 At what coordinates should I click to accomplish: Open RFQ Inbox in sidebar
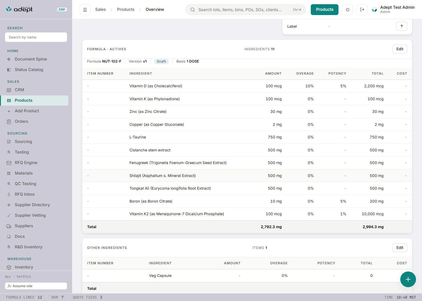[x=34, y=194]
